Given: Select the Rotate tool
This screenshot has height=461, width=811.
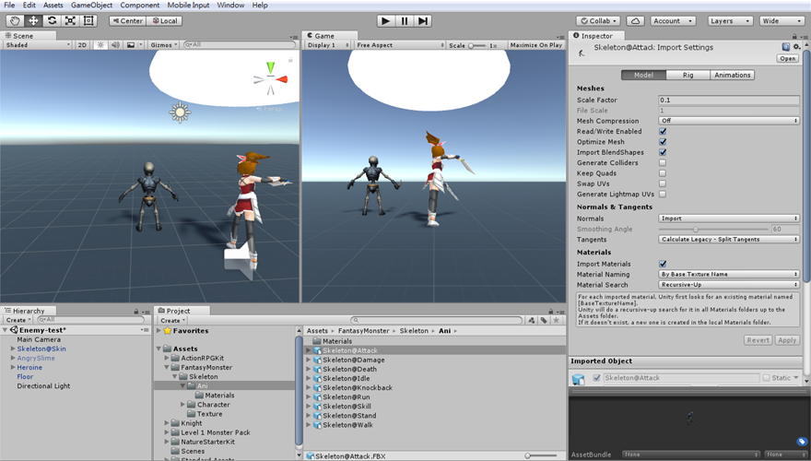Looking at the screenshot, I should pyautogui.click(x=52, y=20).
